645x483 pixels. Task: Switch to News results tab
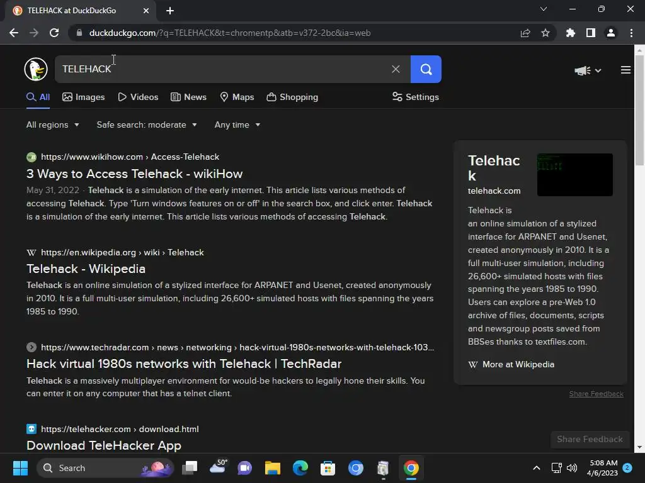[x=188, y=97]
